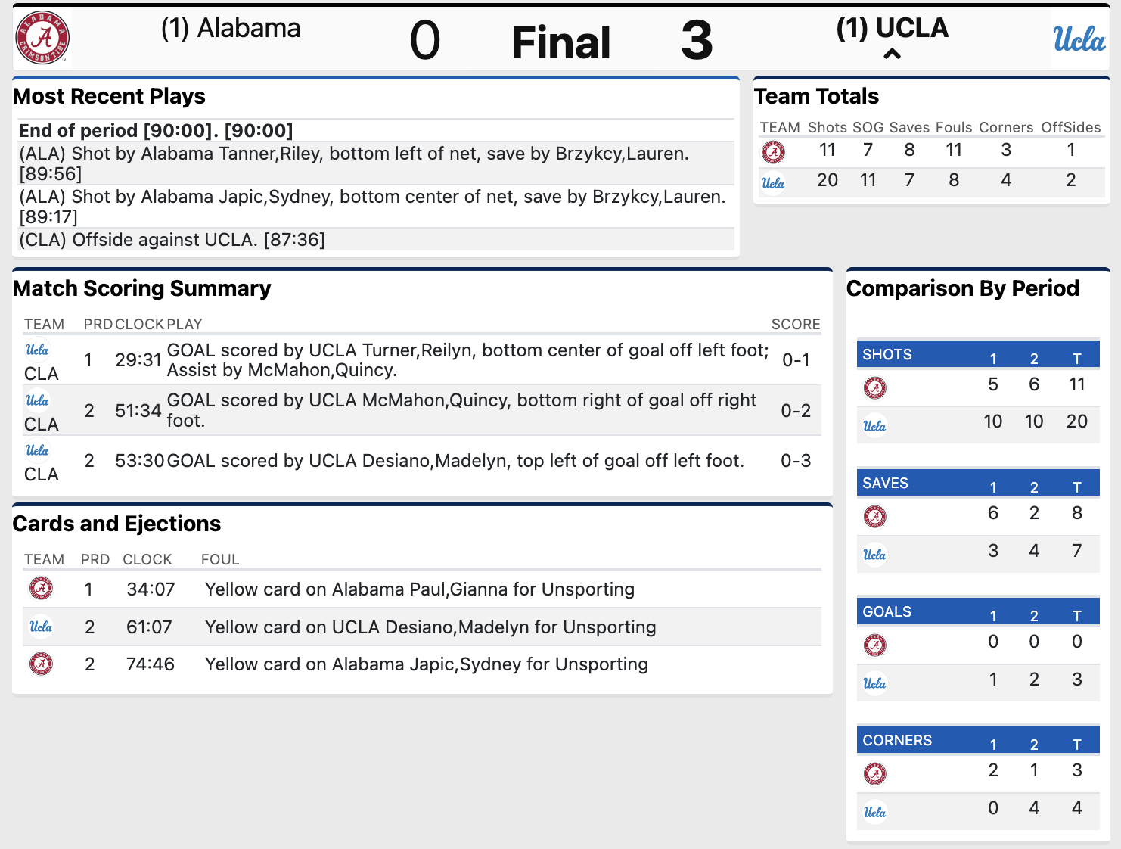Click the Comparison By Period panel title

[963, 288]
